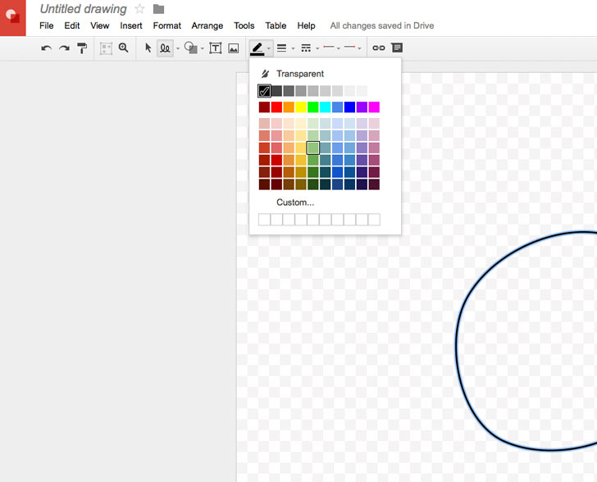
Task: Expand the line weight dropdown arrow
Action: (x=293, y=48)
